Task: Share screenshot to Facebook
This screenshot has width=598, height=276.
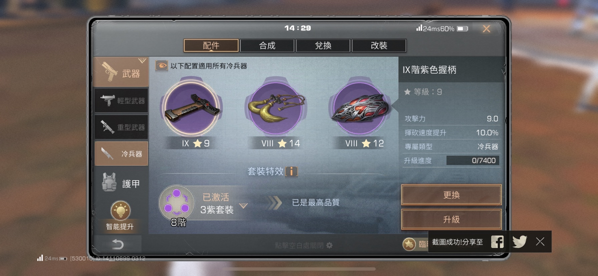Action: (497, 242)
